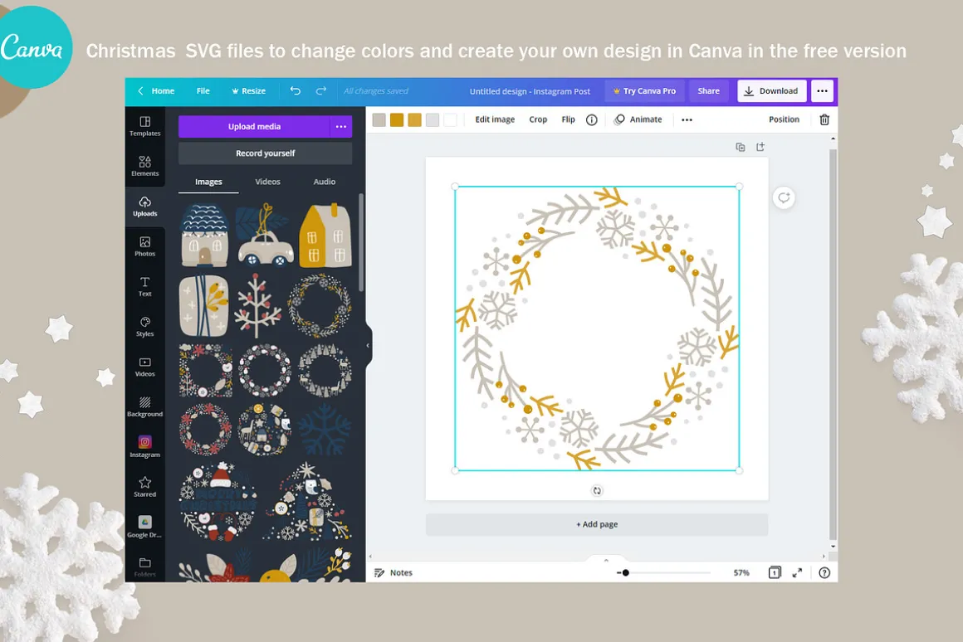
Task: Click + Add page
Action: pos(597,524)
